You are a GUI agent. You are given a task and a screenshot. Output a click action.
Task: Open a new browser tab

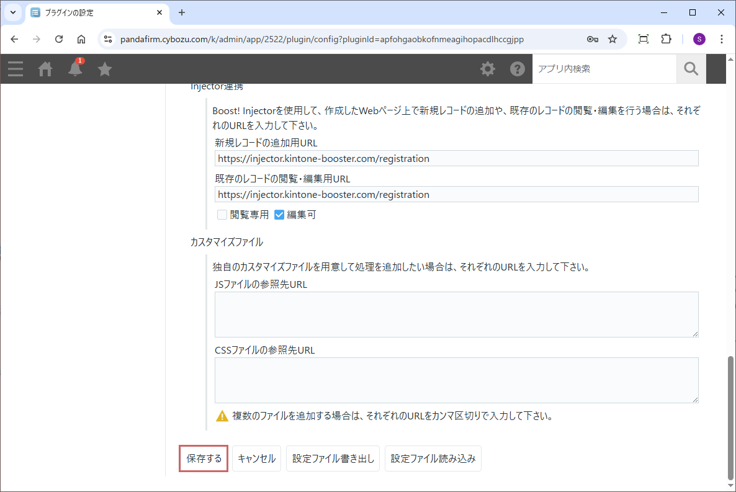(x=182, y=12)
